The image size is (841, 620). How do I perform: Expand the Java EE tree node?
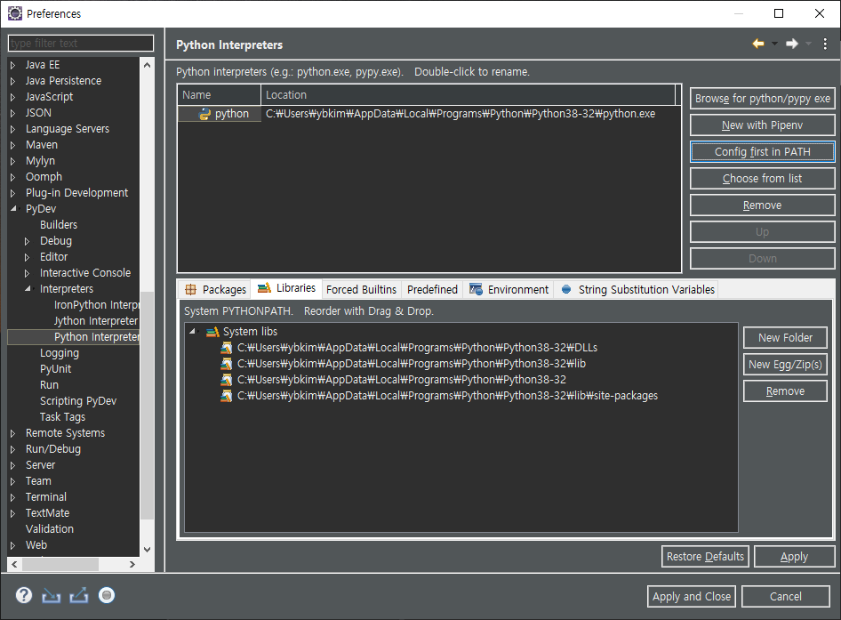(13, 65)
